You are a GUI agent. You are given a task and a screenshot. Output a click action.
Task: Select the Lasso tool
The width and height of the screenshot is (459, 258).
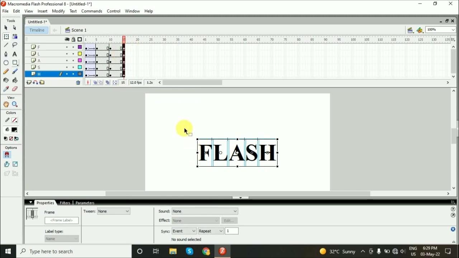[x=15, y=45]
